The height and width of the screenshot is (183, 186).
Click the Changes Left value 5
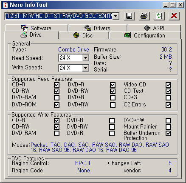point(170,163)
